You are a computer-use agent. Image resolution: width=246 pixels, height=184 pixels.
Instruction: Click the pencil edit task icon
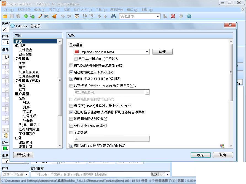40,16
